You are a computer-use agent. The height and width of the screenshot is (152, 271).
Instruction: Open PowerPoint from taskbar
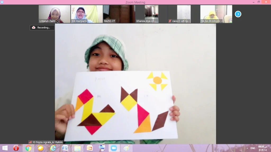(x=90, y=148)
